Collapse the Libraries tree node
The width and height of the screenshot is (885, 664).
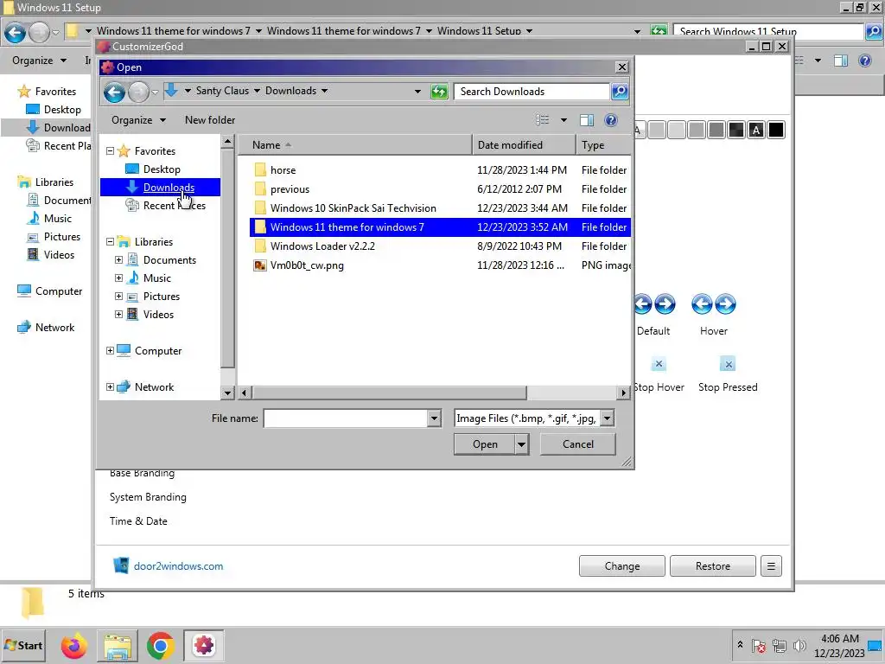coord(110,242)
